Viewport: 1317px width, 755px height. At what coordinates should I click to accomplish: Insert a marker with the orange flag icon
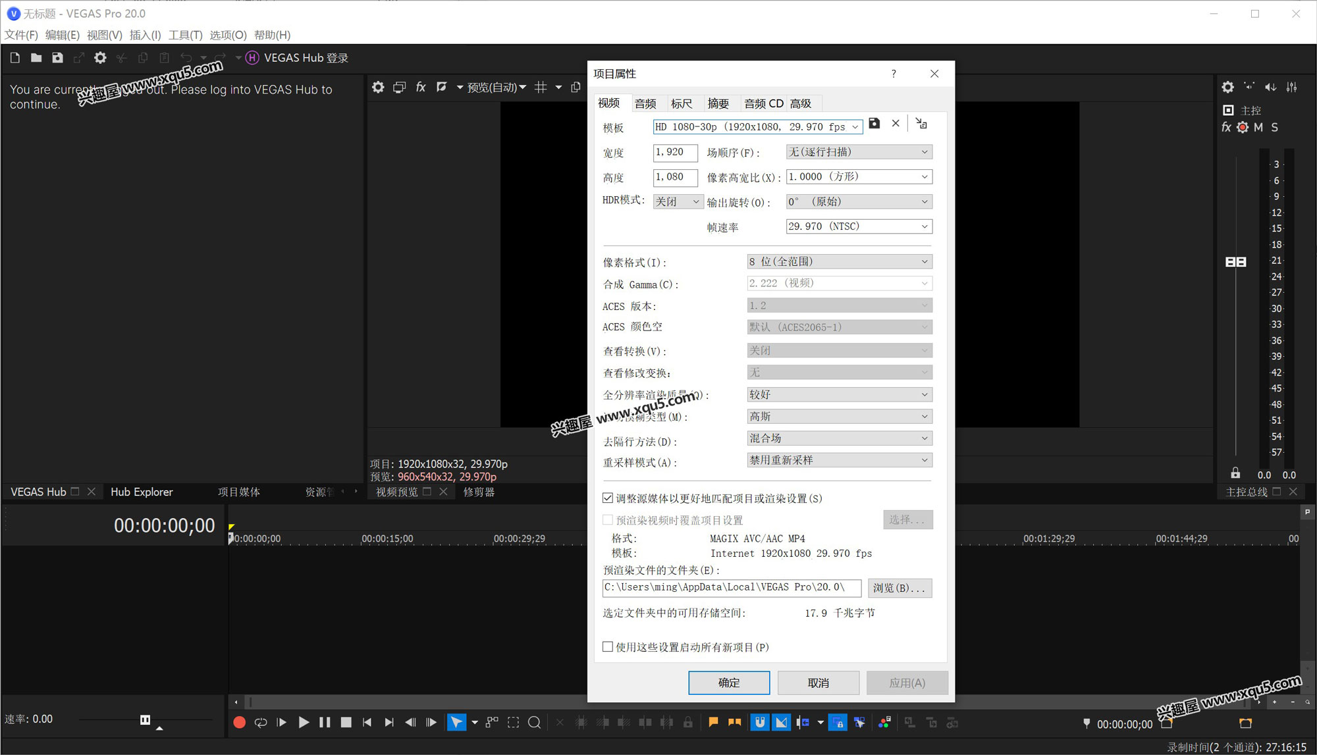713,723
